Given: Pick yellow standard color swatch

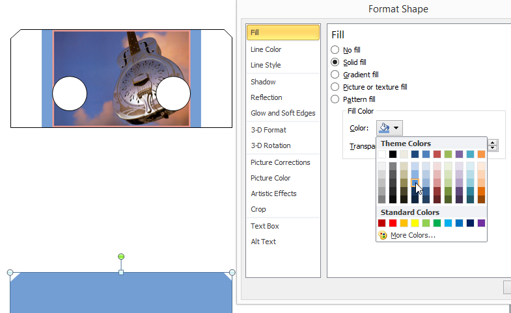Looking at the screenshot, I should pos(415,223).
